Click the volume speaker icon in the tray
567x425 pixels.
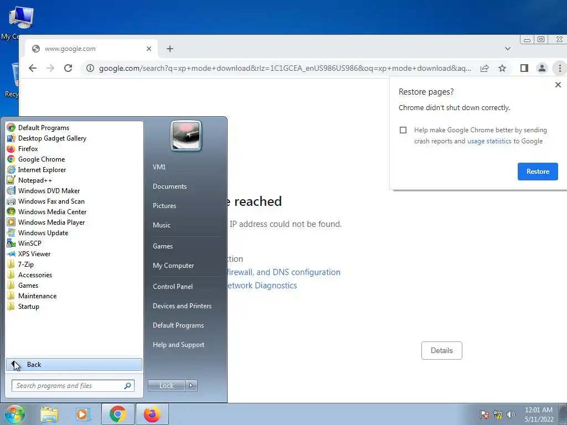click(511, 414)
